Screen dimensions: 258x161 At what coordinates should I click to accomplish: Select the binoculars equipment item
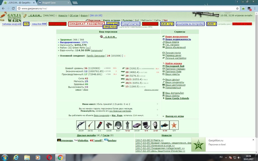(109, 125)
